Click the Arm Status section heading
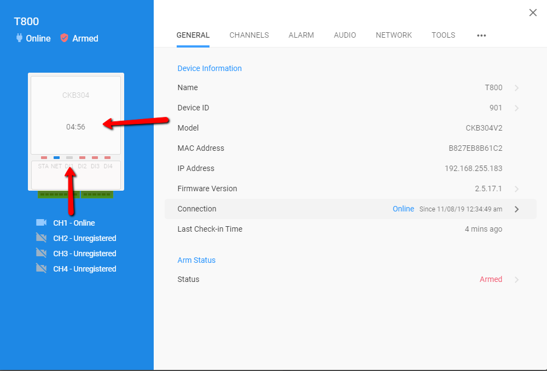547x371 pixels. tap(196, 260)
